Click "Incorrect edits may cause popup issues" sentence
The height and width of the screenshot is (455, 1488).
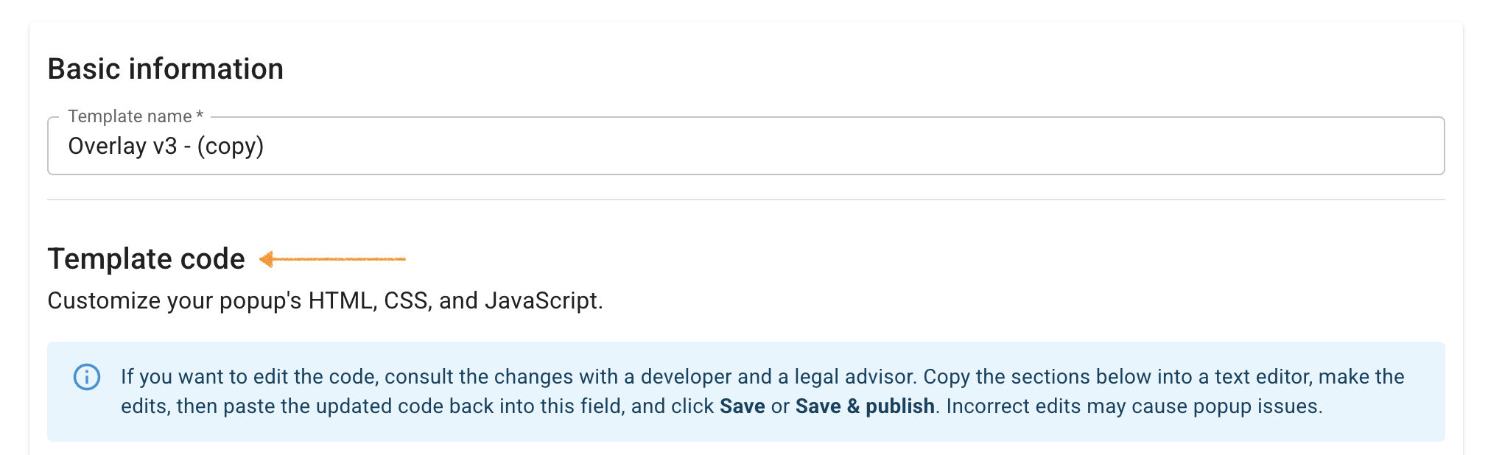pos(1134,406)
